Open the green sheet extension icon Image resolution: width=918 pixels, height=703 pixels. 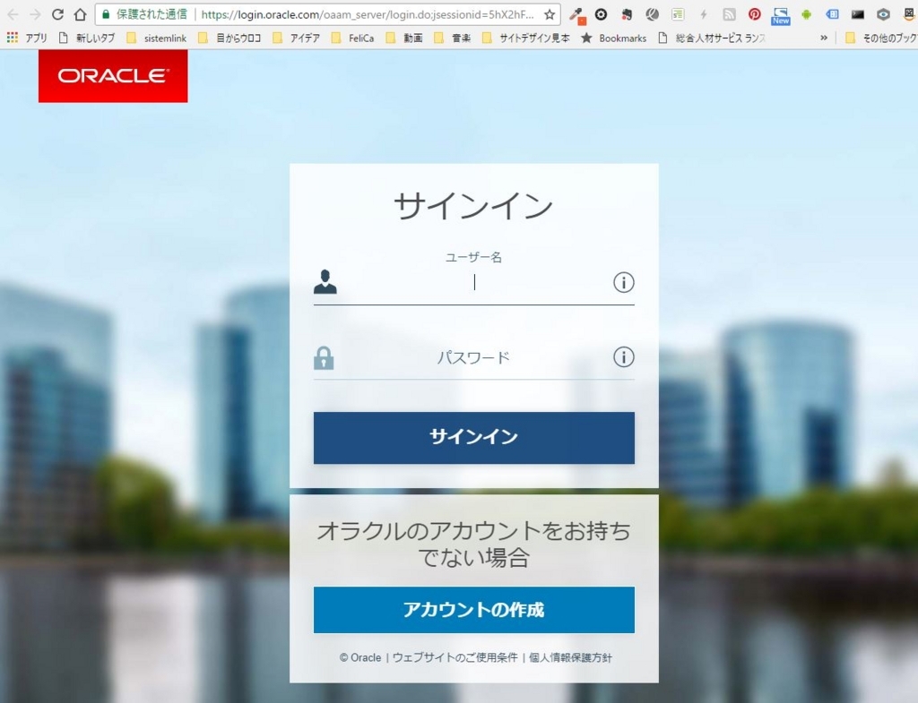coord(678,14)
